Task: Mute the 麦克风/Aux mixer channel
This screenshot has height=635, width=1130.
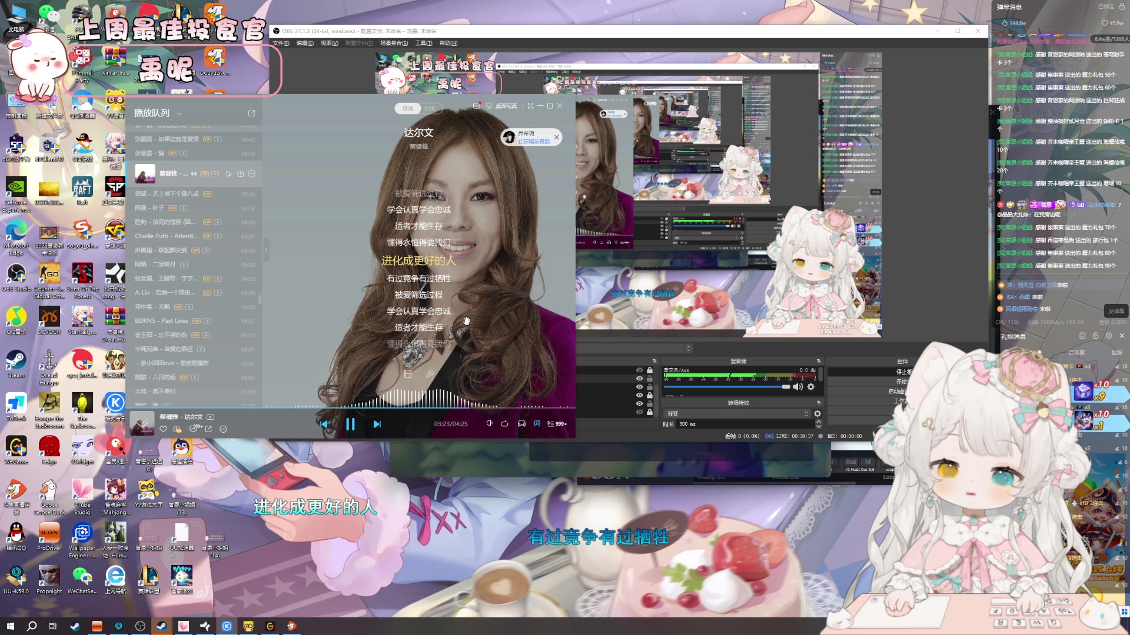Action: pos(797,387)
